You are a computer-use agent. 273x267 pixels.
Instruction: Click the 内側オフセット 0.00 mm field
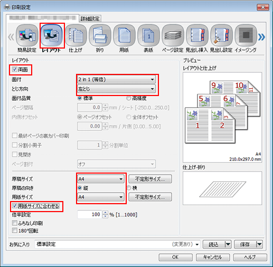(x=90, y=126)
